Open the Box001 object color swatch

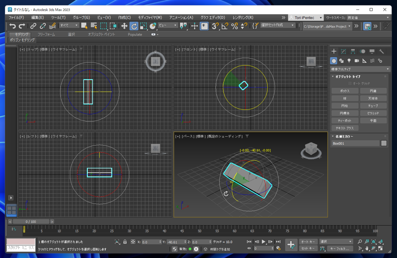point(384,143)
